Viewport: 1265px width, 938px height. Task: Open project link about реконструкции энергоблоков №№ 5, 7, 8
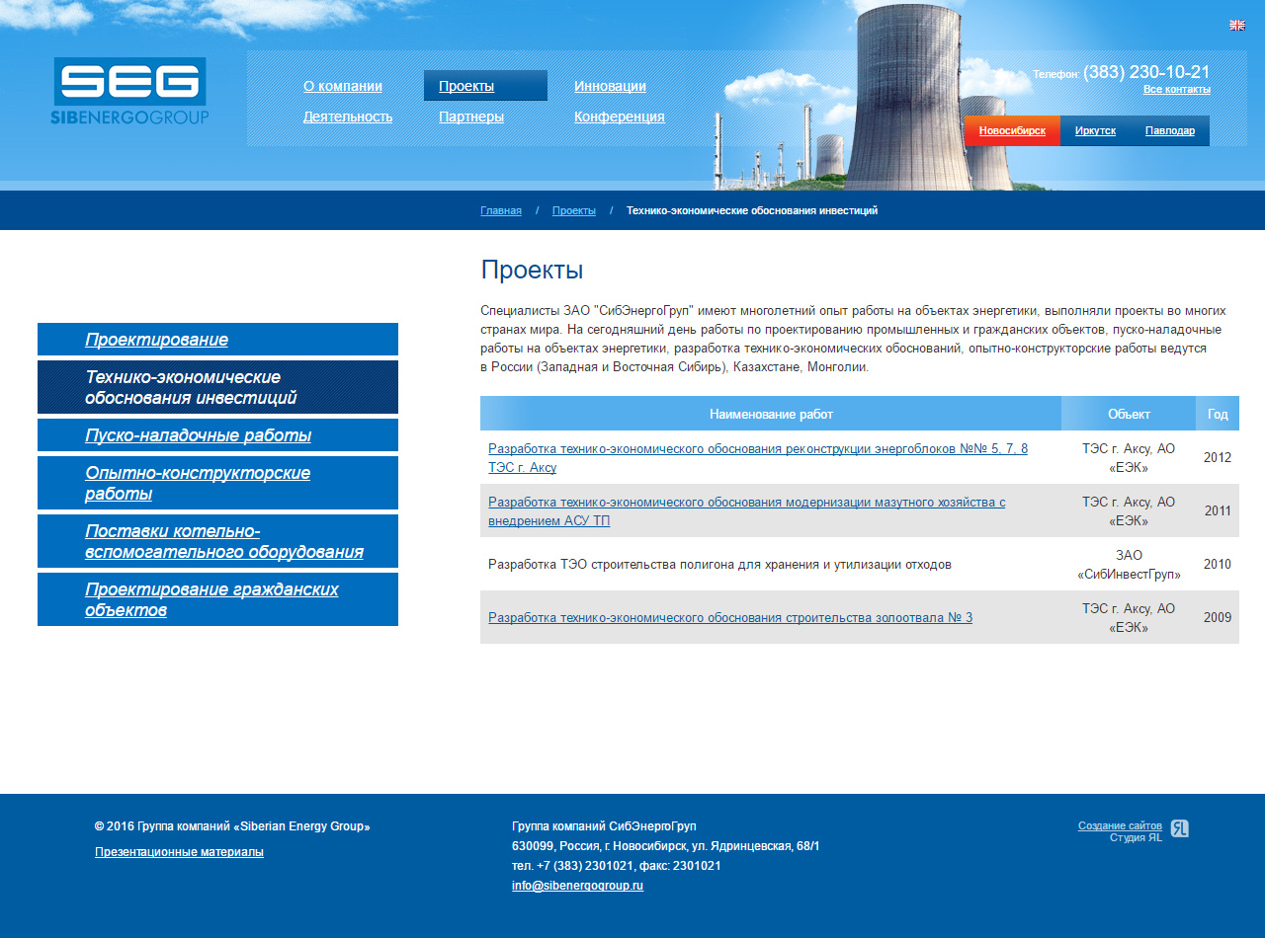758,457
